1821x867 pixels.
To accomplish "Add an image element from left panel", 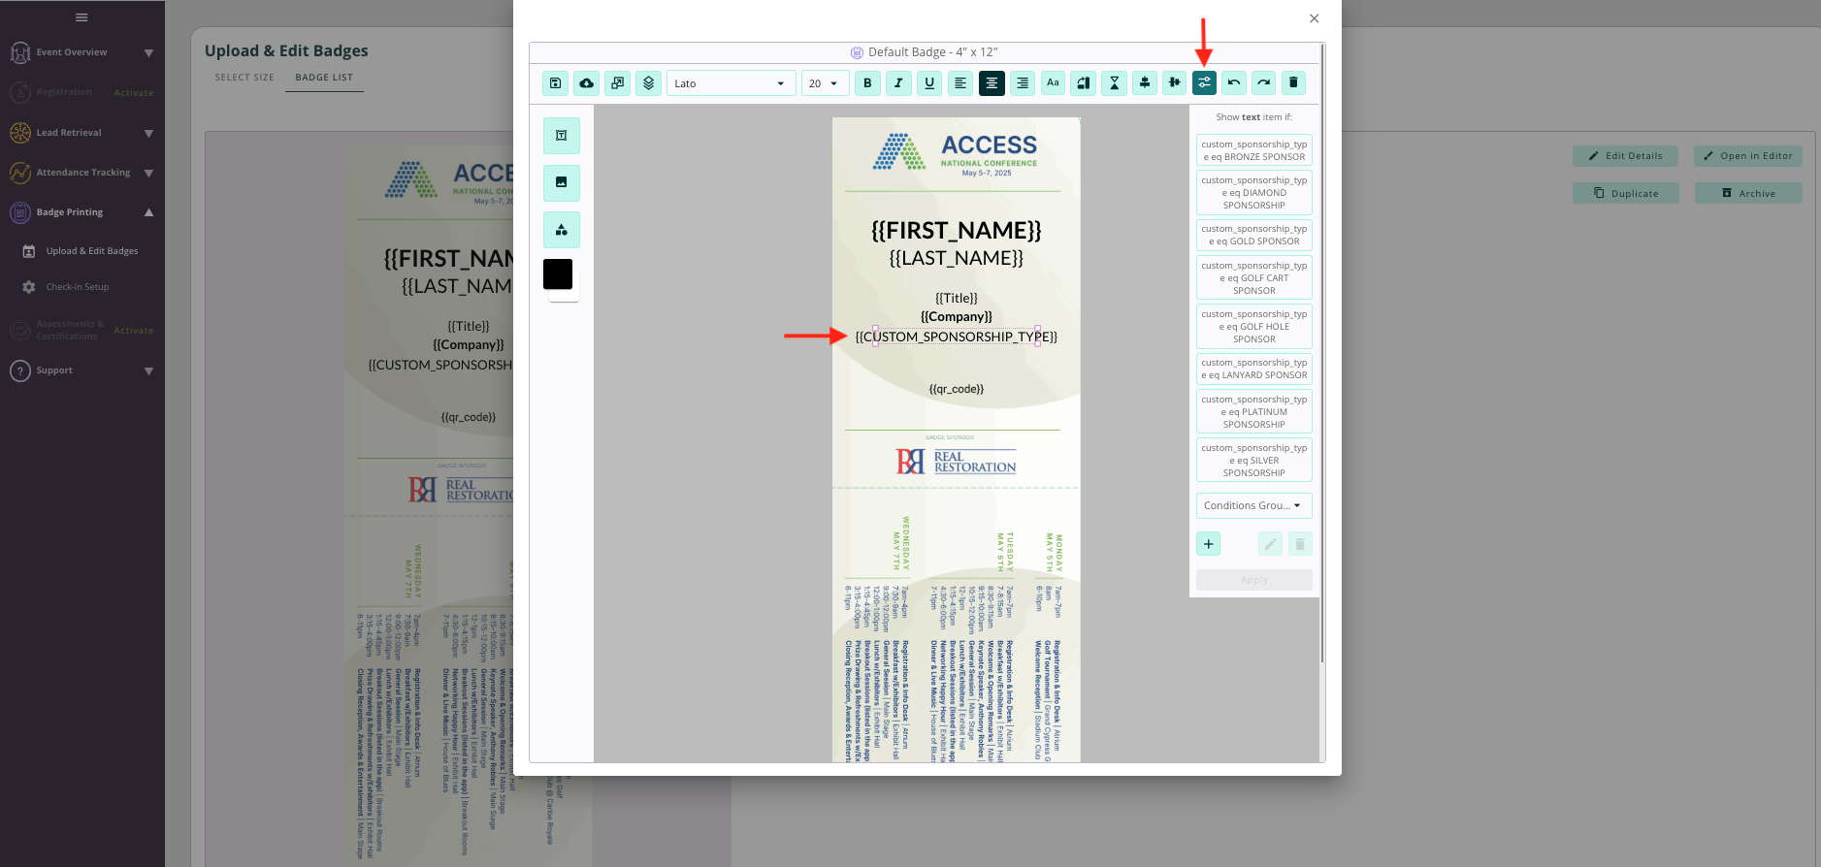I will point(561,182).
